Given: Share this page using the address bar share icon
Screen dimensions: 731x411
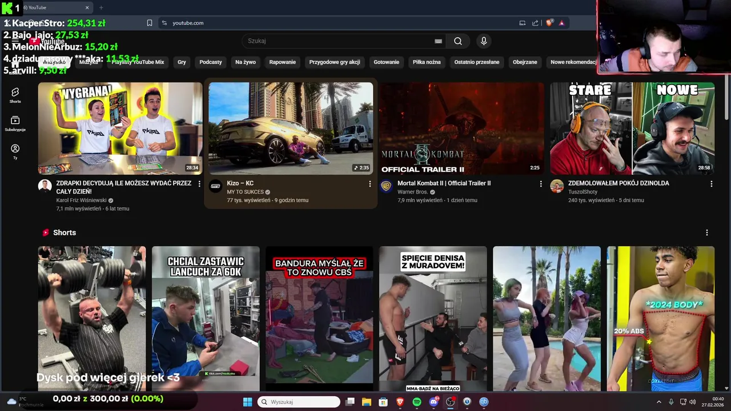Looking at the screenshot, I should pos(535,23).
